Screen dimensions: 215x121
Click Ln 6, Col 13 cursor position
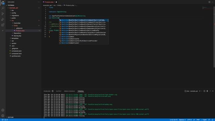coord(174,120)
